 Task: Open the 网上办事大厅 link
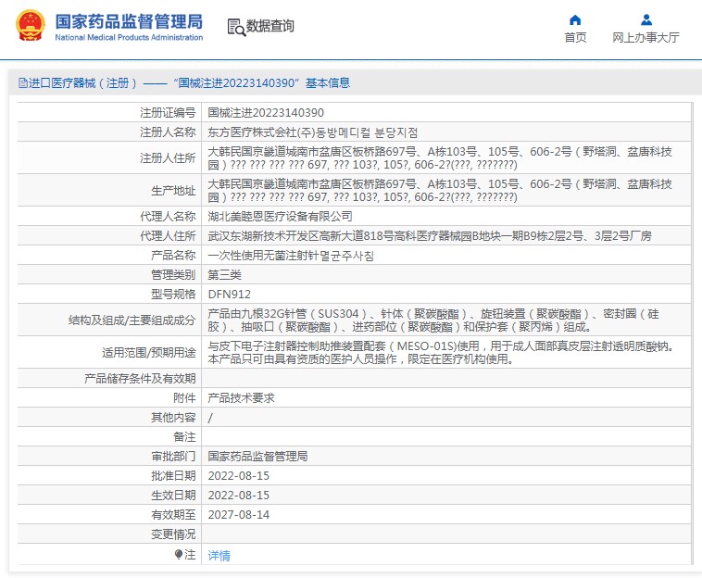tap(646, 38)
